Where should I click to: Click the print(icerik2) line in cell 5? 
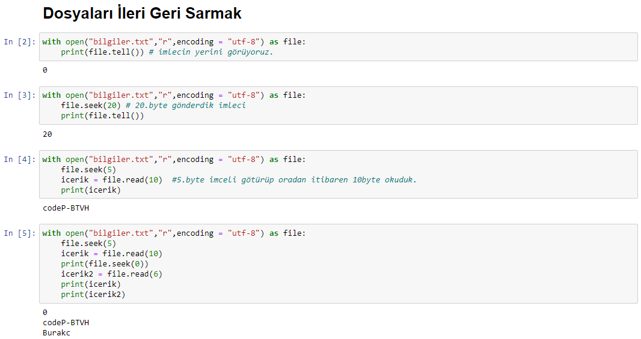[x=93, y=294]
